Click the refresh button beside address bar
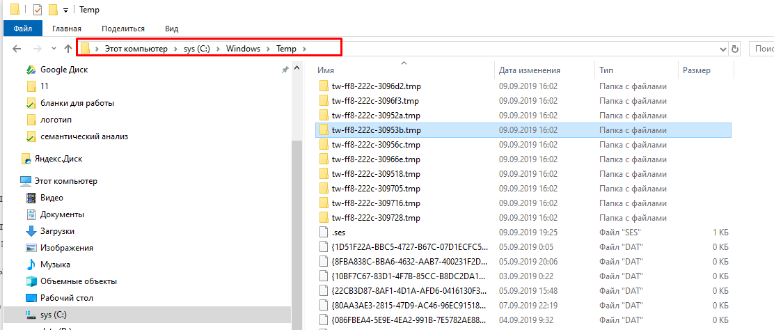The width and height of the screenshot is (774, 330). (x=735, y=49)
